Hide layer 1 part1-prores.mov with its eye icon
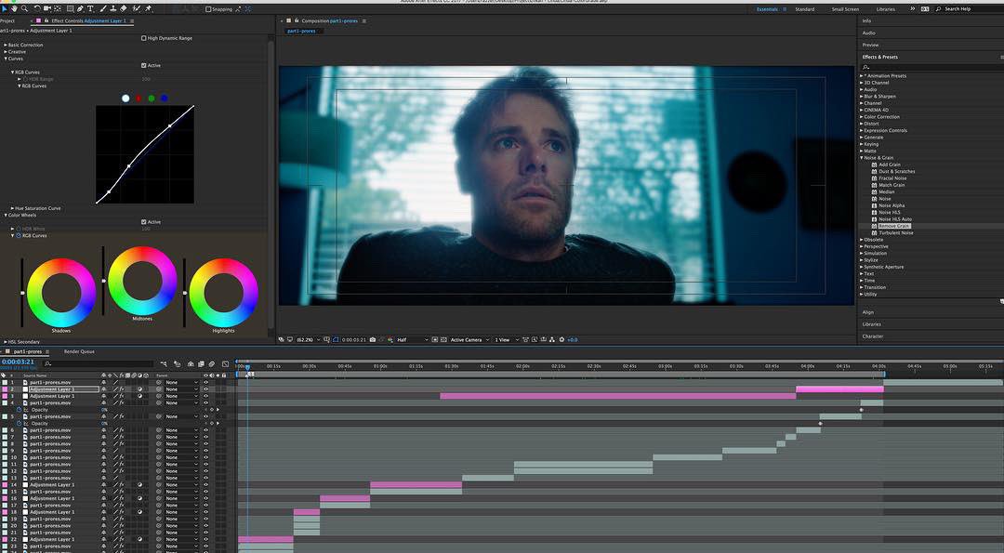 [205, 382]
